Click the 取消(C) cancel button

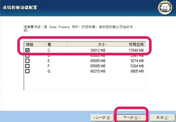pos(162,117)
